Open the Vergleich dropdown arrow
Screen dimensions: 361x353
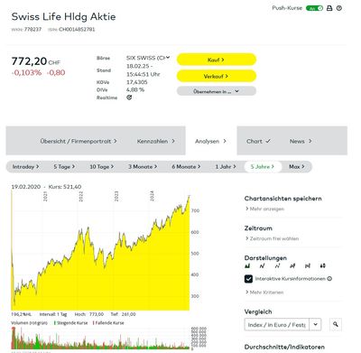(315, 324)
